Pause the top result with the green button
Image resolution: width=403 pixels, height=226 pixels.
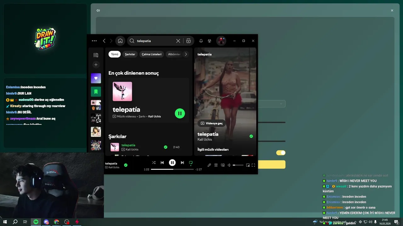pos(180,113)
